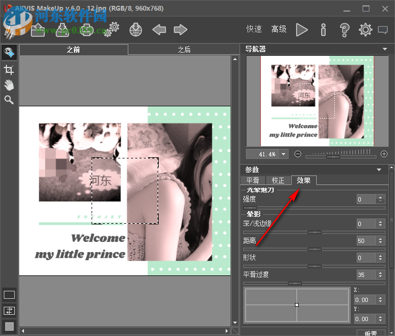Open help question mark icon
This screenshot has height=336, width=395.
pyautogui.click(x=344, y=30)
